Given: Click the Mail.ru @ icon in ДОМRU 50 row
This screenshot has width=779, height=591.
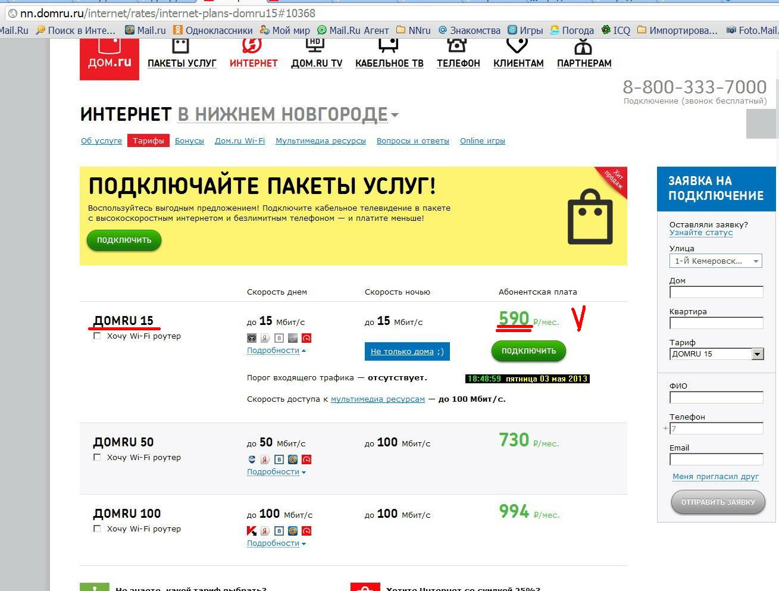Looking at the screenshot, I should [x=293, y=459].
